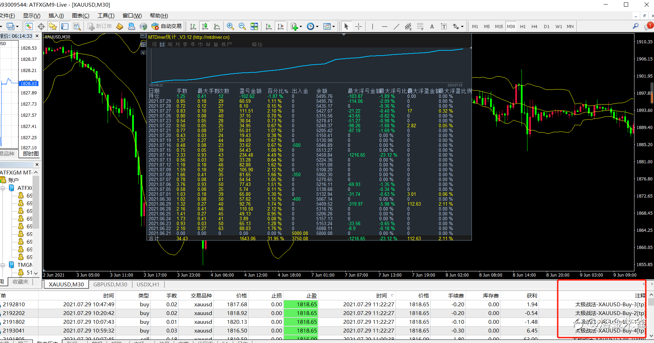Select the 日 daily view in MTDriver panel

162,44
